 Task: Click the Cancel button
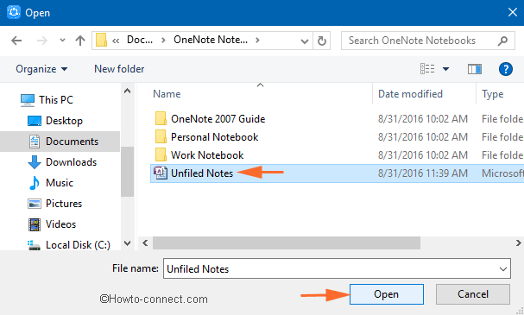[473, 294]
